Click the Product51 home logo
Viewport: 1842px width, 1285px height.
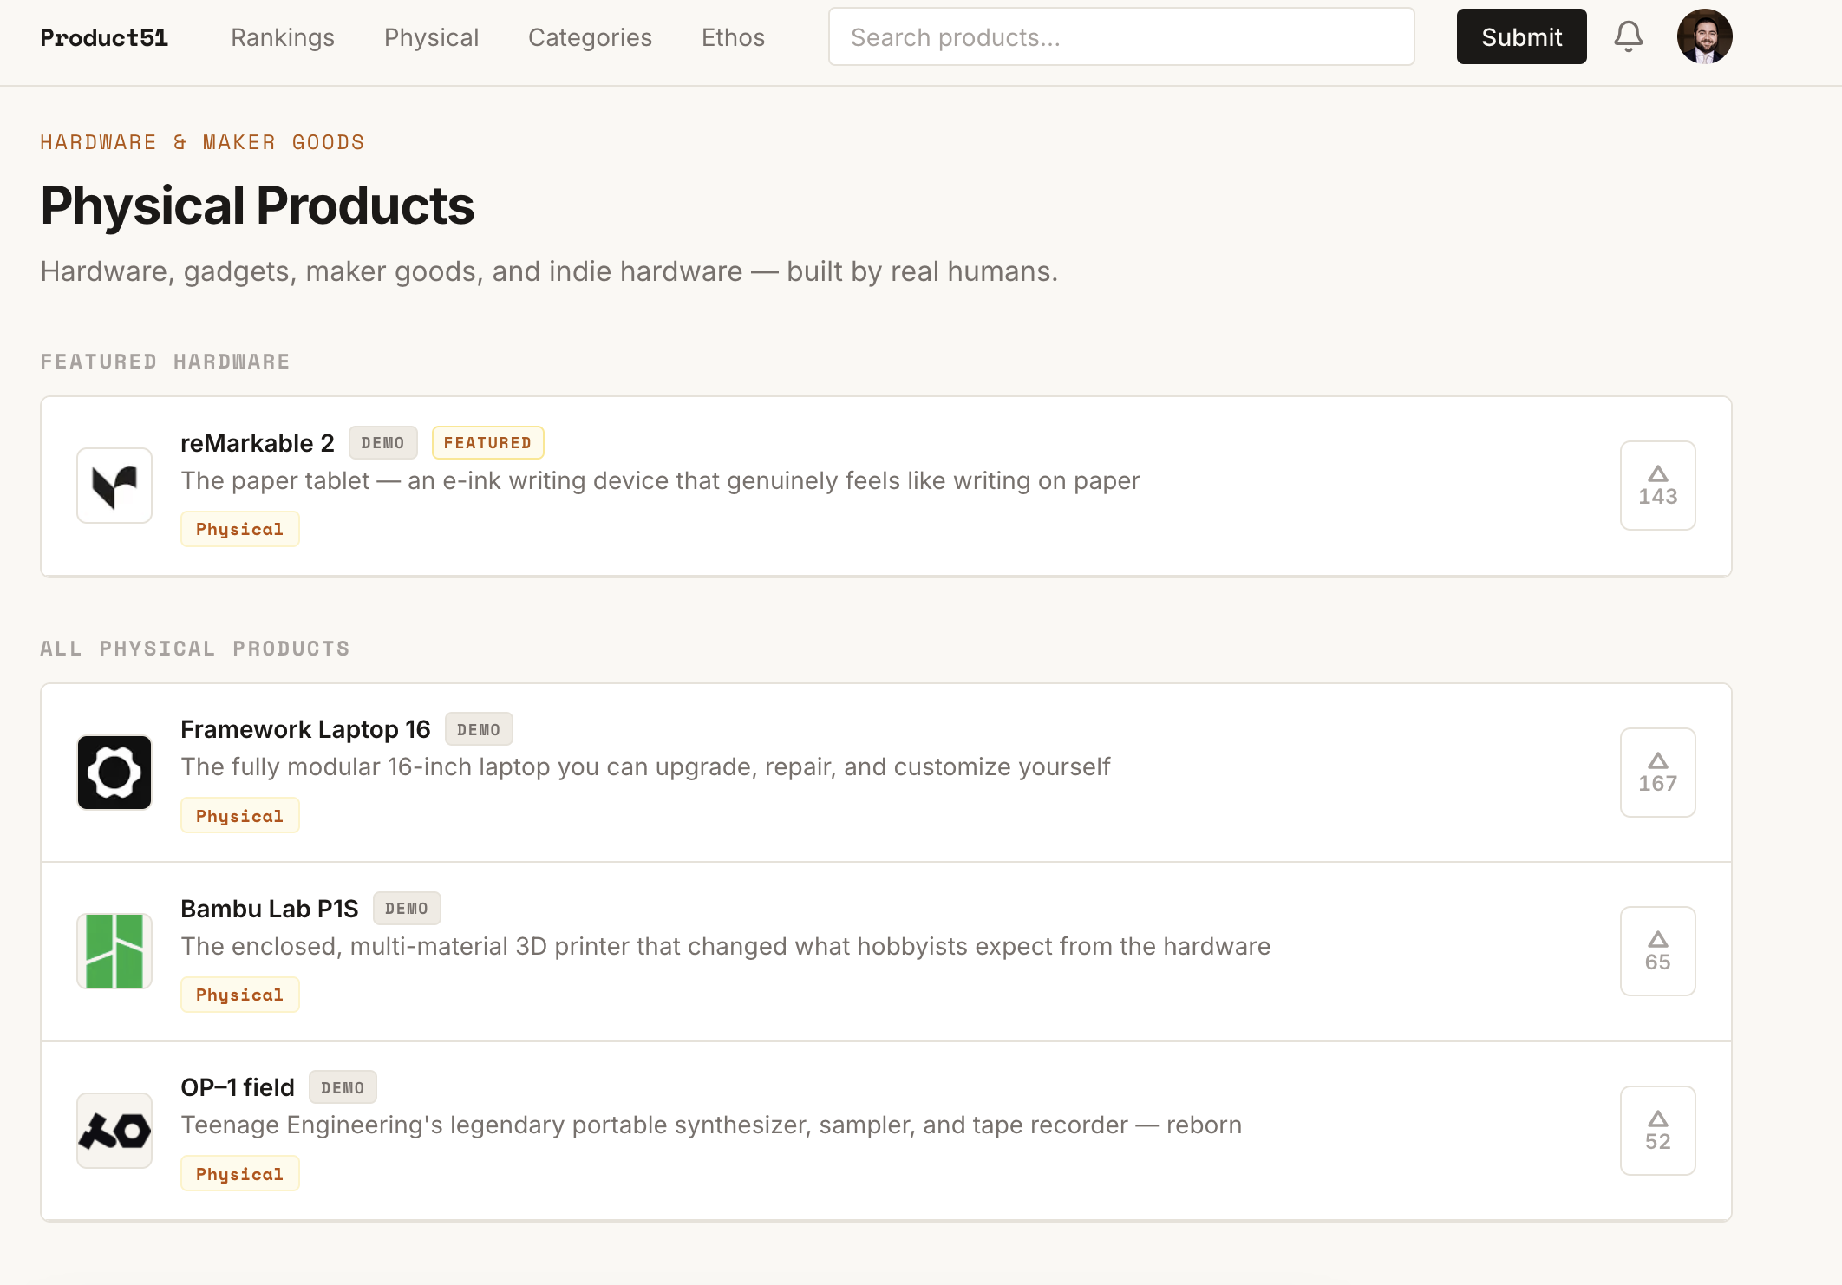coord(104,37)
